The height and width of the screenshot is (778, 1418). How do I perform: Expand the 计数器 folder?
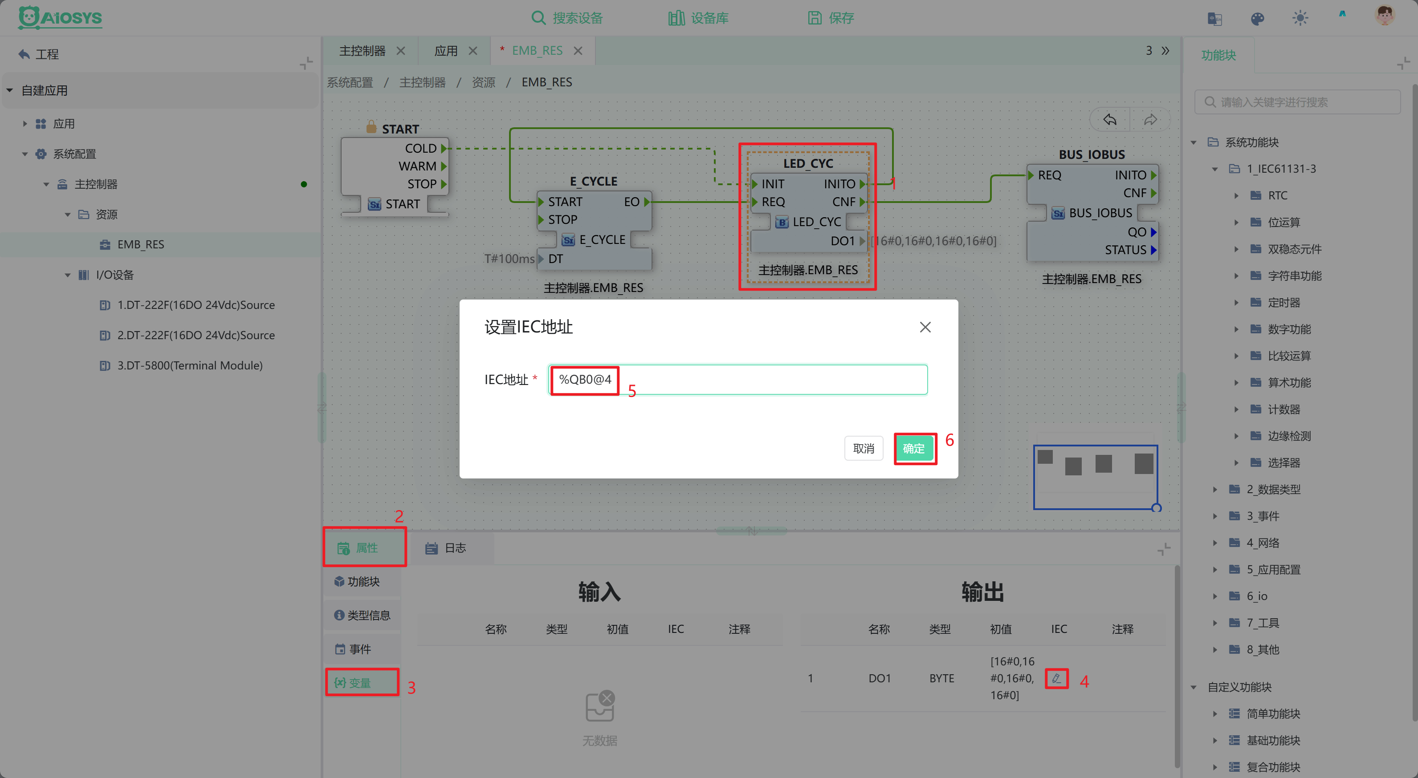coord(1236,409)
